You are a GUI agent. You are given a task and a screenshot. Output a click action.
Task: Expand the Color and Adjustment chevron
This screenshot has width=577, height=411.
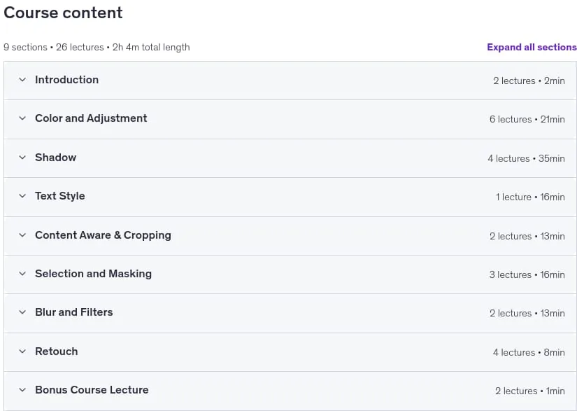[22, 118]
